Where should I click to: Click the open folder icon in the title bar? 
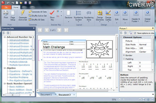click(21, 3)
